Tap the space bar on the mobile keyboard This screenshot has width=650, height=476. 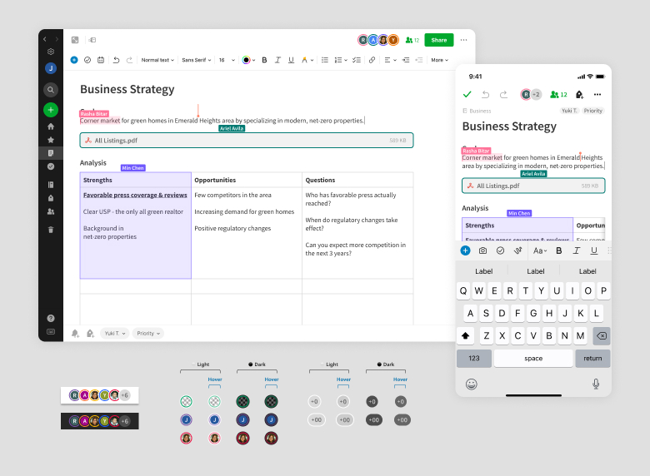tap(533, 359)
